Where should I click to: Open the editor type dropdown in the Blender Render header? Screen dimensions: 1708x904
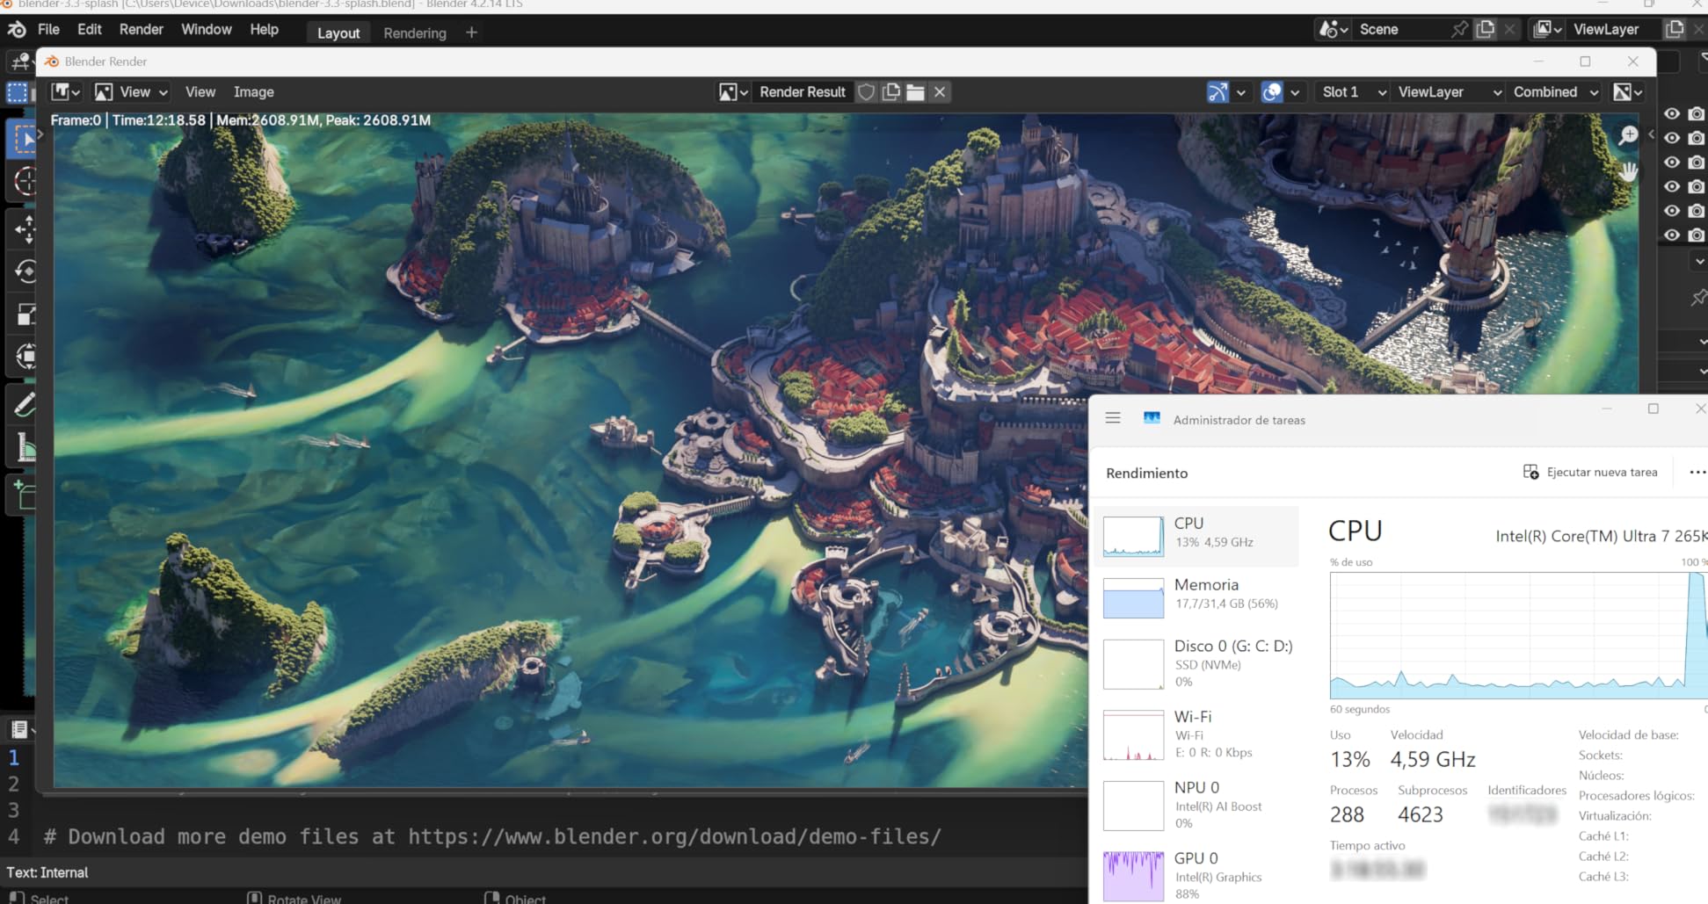click(x=66, y=92)
